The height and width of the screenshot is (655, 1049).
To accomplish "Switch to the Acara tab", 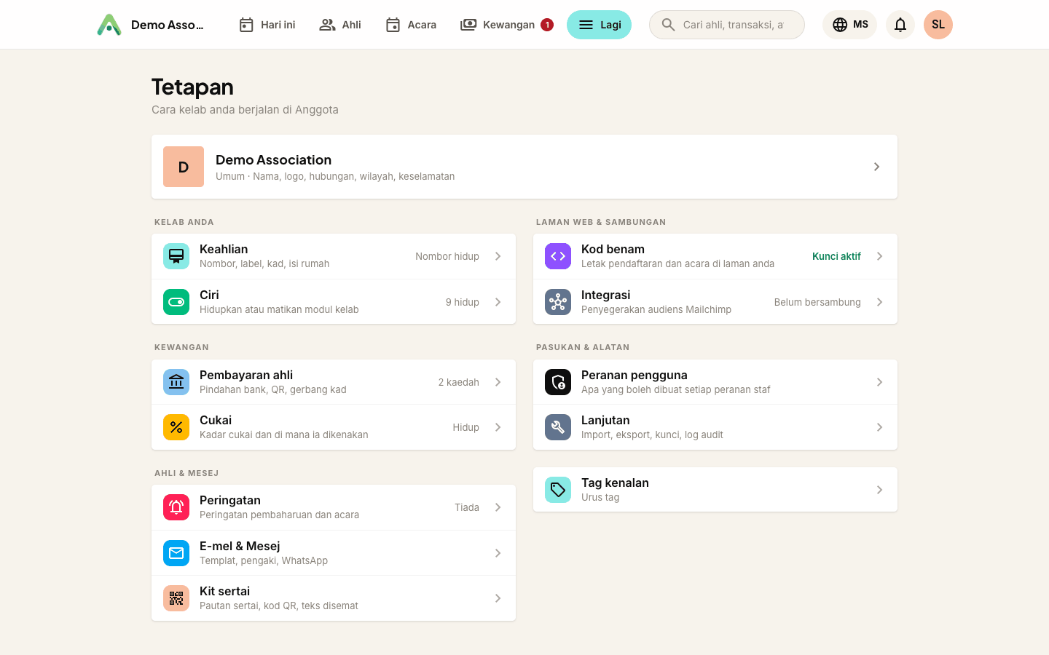I will coord(411,25).
